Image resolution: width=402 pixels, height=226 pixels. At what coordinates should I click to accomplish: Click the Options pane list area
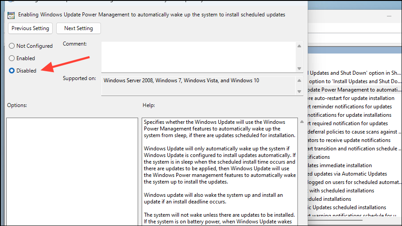pyautogui.click(x=72, y=172)
